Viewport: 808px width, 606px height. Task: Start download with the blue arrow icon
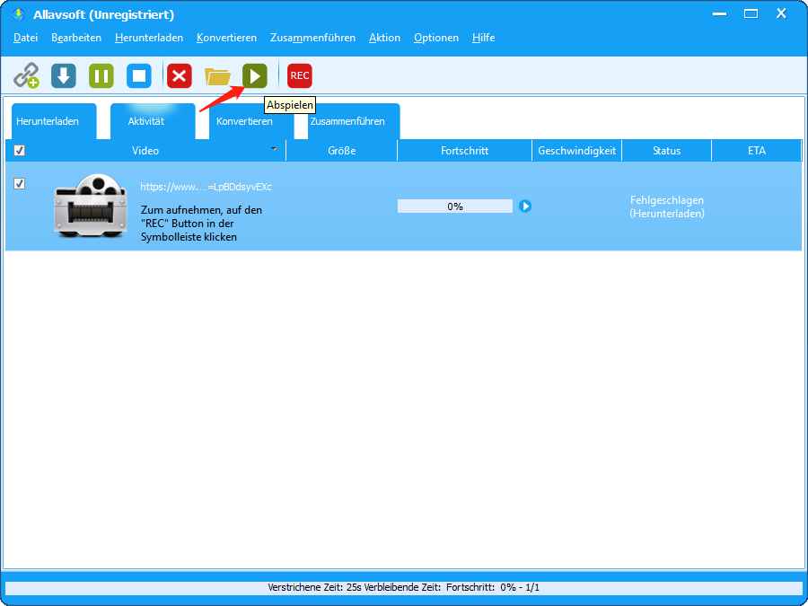tap(64, 75)
